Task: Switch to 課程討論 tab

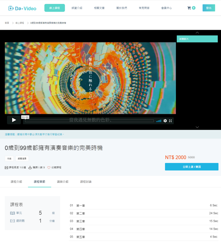Action: [x=86, y=182]
